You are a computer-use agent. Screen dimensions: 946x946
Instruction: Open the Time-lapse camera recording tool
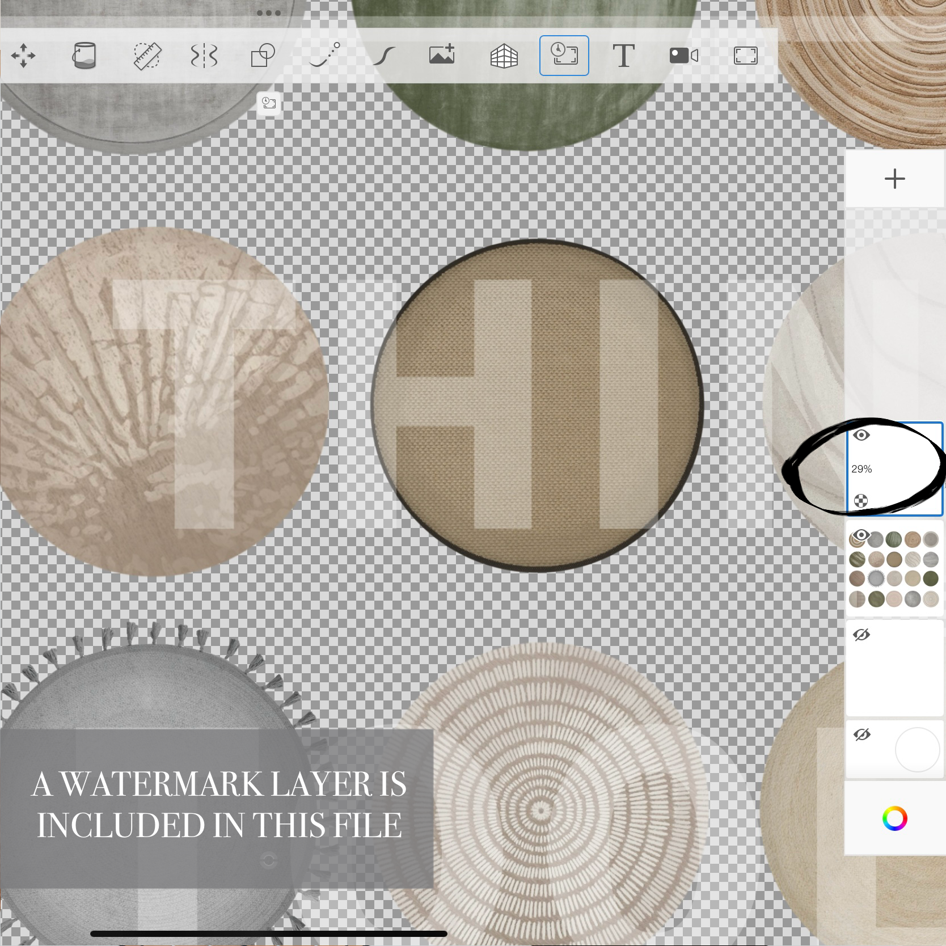(684, 55)
